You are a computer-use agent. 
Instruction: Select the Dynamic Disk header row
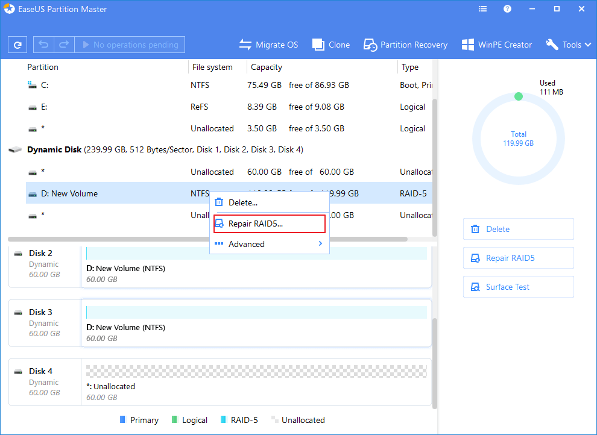pos(220,150)
